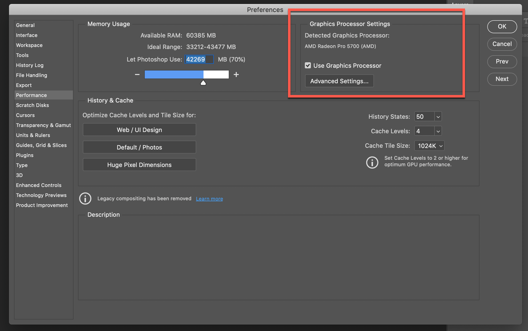Optimize cache for Huge Pixel Dimensions
528x331 pixels.
[x=139, y=164]
